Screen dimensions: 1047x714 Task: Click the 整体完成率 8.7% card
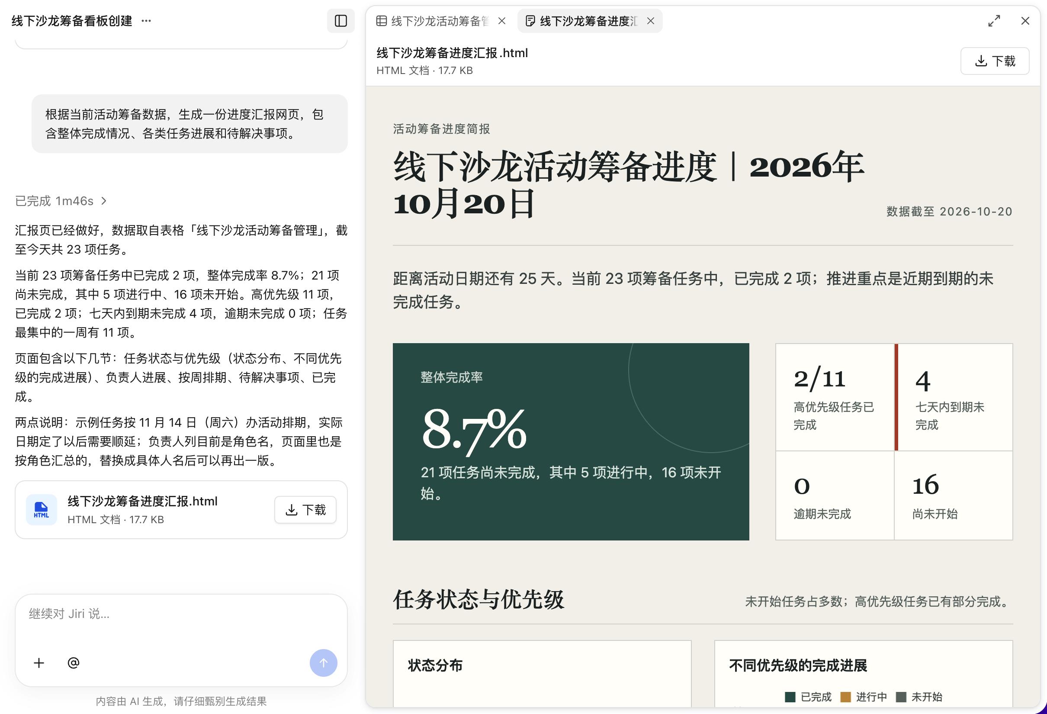click(x=571, y=441)
